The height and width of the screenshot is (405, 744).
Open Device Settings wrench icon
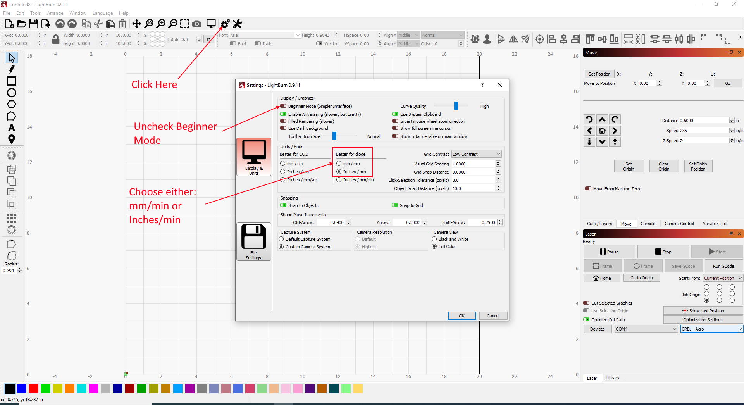237,24
